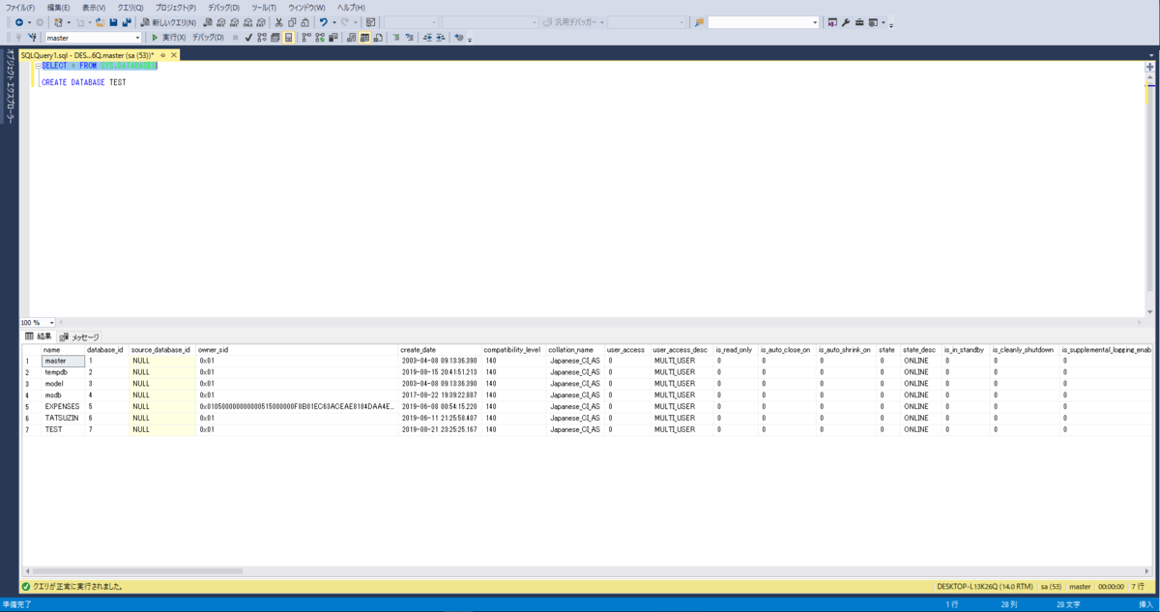
Task: Select Results to File icon
Action: click(x=379, y=38)
